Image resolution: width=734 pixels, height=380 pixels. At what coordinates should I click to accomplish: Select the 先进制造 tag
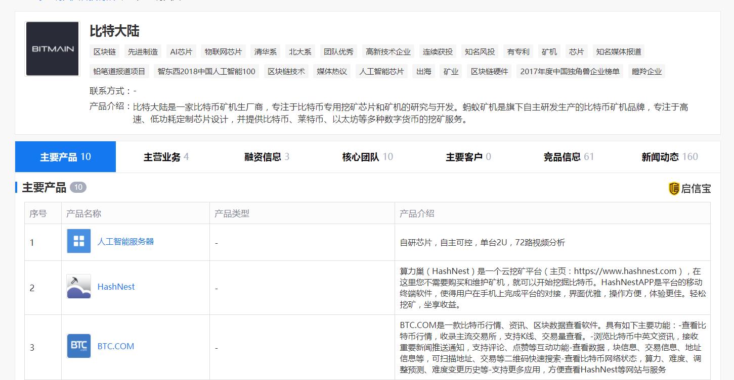[x=143, y=51]
